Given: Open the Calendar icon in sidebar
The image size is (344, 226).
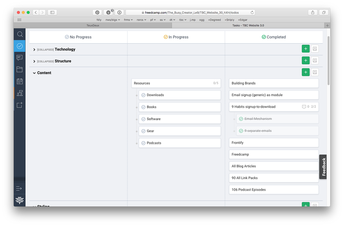Looking at the screenshot, I should pos(20,81).
